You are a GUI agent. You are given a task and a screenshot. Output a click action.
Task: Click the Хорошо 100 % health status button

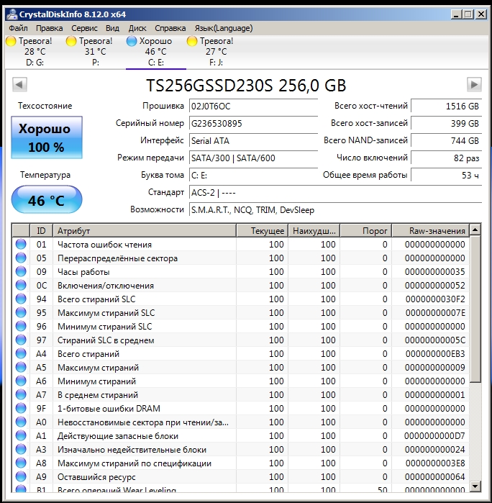click(x=47, y=137)
